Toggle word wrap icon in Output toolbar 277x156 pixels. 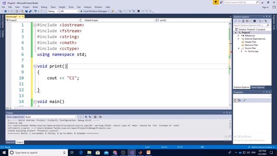click(100, 117)
